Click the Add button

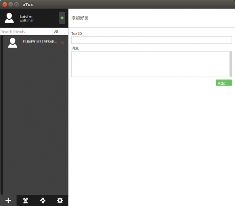[224, 83]
